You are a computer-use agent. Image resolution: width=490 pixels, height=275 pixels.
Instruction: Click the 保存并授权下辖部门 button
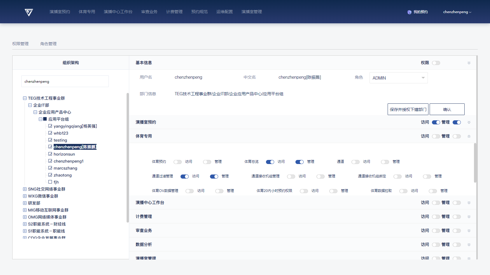tap(408, 109)
